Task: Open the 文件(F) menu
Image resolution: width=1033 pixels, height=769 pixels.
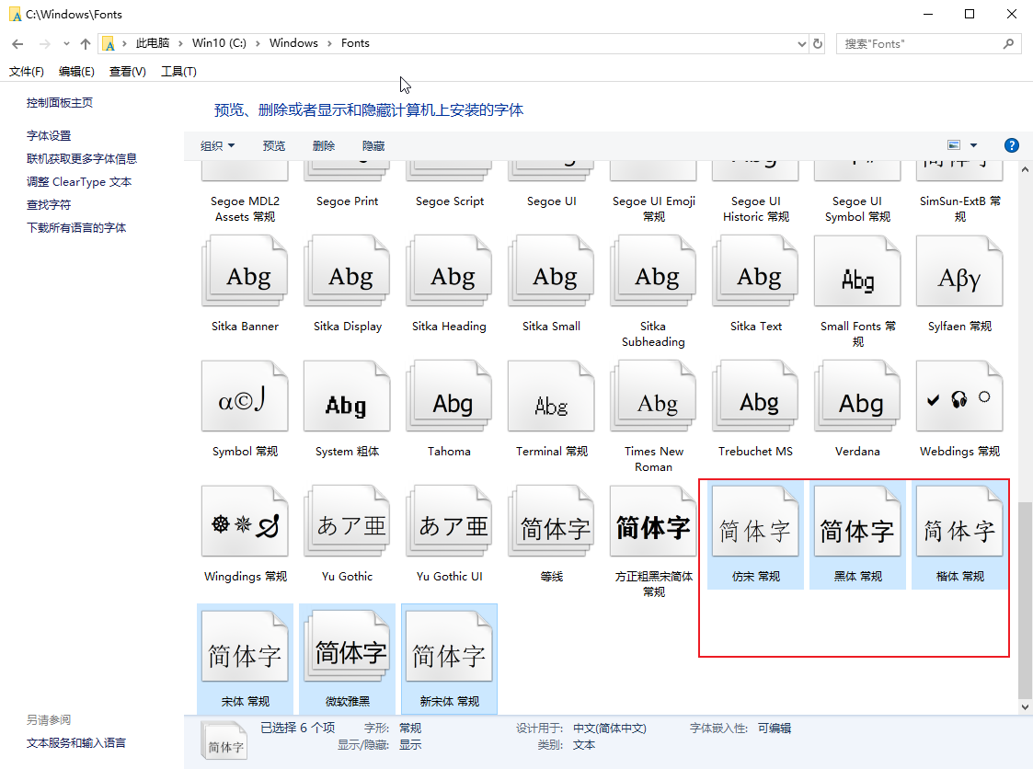Action: tap(27, 72)
